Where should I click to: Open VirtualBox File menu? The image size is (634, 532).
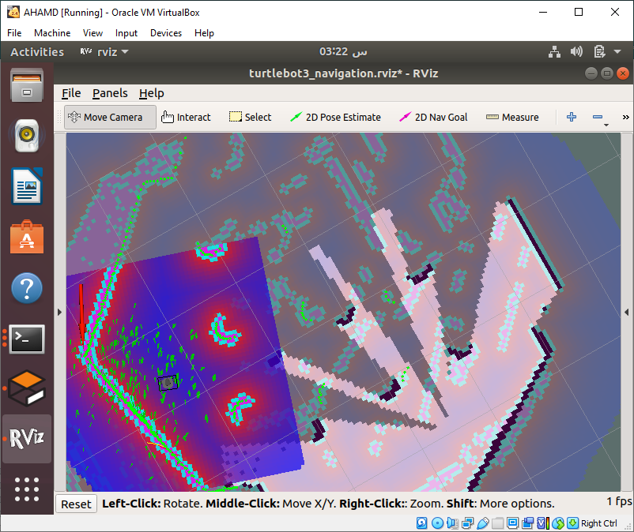point(14,33)
